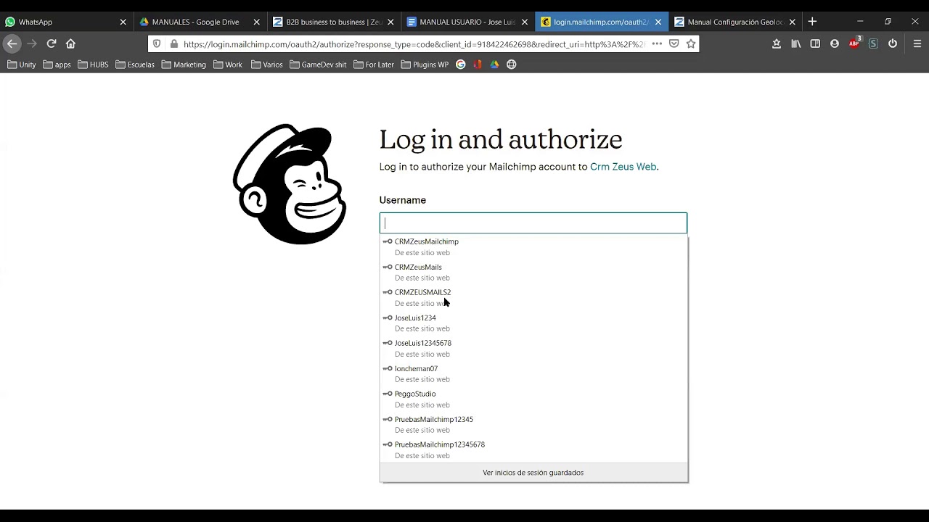Reload the current page

[52, 43]
